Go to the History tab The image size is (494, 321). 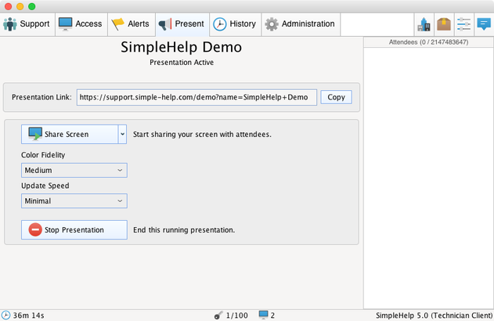coord(236,24)
